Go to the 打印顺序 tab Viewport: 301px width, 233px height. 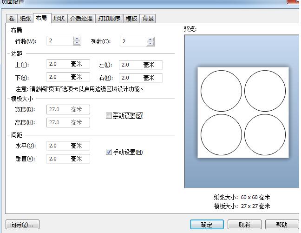(109, 19)
